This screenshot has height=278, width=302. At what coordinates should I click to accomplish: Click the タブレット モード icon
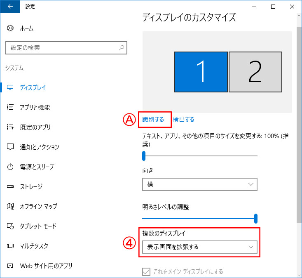10,226
